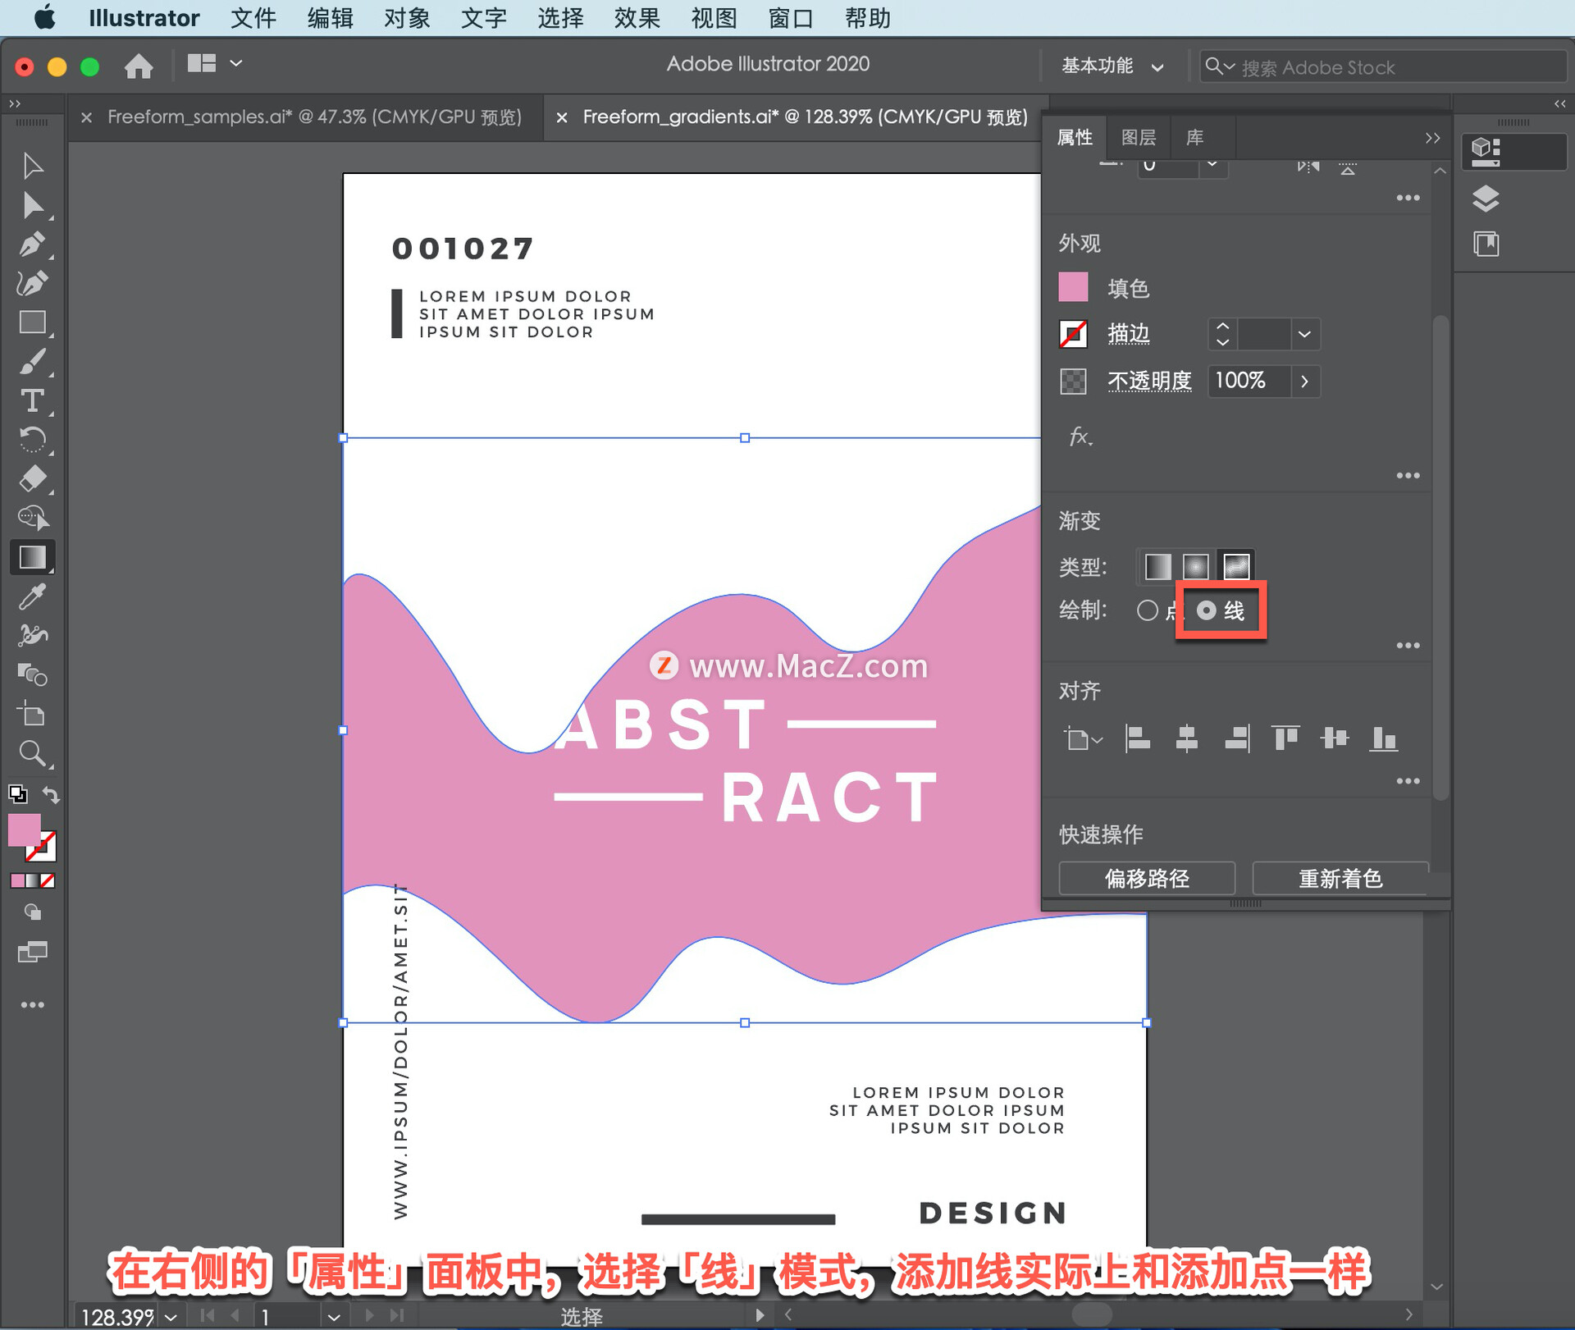This screenshot has height=1330, width=1575.
Task: Click the freeform gradient type icon
Action: pyautogui.click(x=1235, y=566)
